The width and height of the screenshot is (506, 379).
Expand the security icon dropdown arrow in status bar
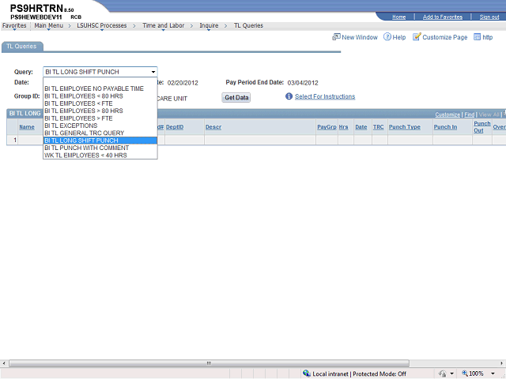[451, 373]
